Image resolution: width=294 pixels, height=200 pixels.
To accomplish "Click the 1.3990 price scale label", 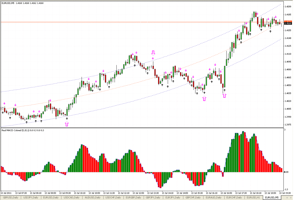I will click(x=288, y=117).
